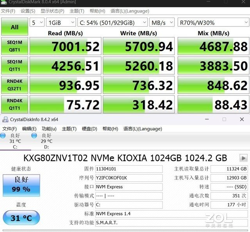Open 语言(L)(Language) menu in CrystalDiskMark
250x232 pixels.
[x=130, y=11]
